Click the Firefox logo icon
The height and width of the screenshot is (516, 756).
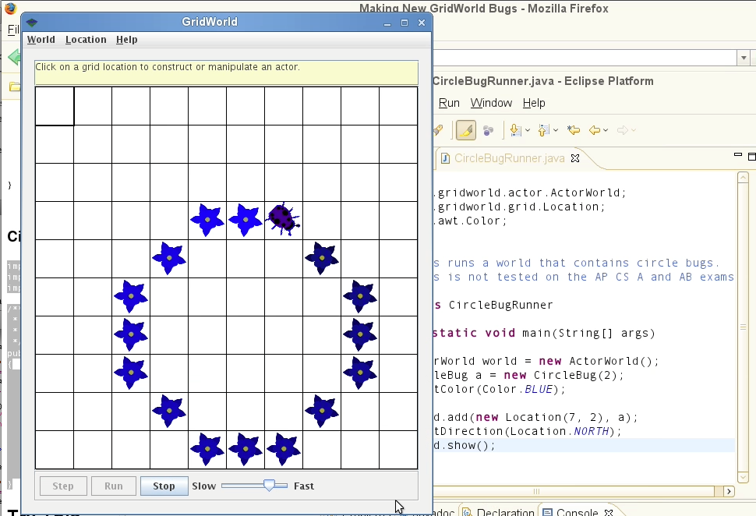pos(9,9)
